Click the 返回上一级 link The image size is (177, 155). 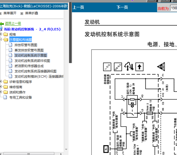[13, 23]
